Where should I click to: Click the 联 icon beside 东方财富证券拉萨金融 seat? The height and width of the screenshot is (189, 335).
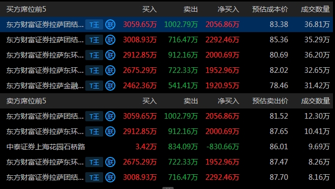coord(110,86)
